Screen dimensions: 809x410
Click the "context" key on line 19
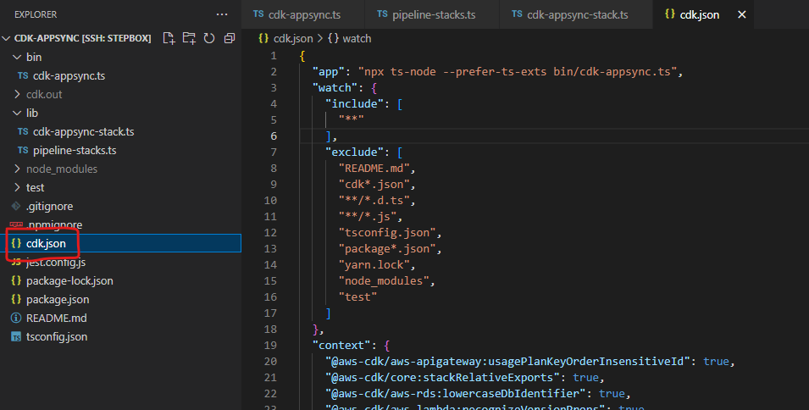click(341, 345)
